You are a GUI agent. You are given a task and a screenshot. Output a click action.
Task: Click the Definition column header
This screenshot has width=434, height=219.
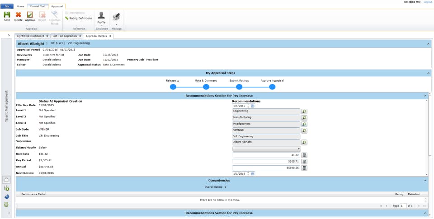pyautogui.click(x=414, y=194)
